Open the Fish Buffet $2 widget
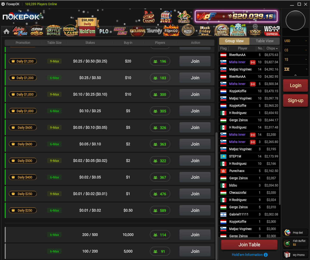310x260 pixels. point(295,243)
